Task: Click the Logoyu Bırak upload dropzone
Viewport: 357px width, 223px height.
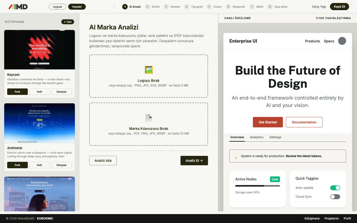Action: point(149,76)
